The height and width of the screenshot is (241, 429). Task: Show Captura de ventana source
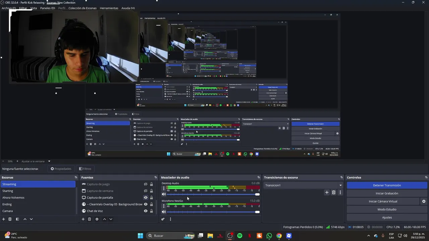pyautogui.click(x=146, y=191)
